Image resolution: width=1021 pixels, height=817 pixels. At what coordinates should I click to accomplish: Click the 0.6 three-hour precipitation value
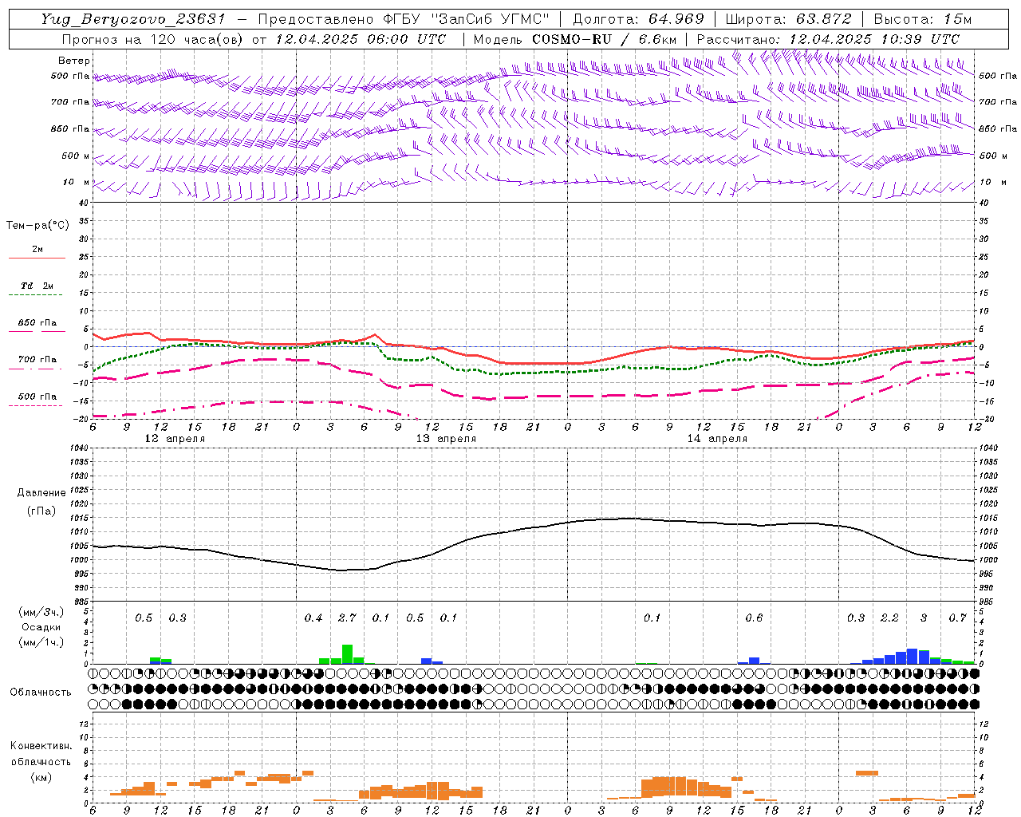(754, 618)
